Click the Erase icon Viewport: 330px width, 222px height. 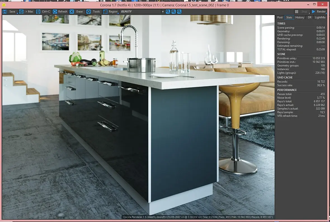72,11
